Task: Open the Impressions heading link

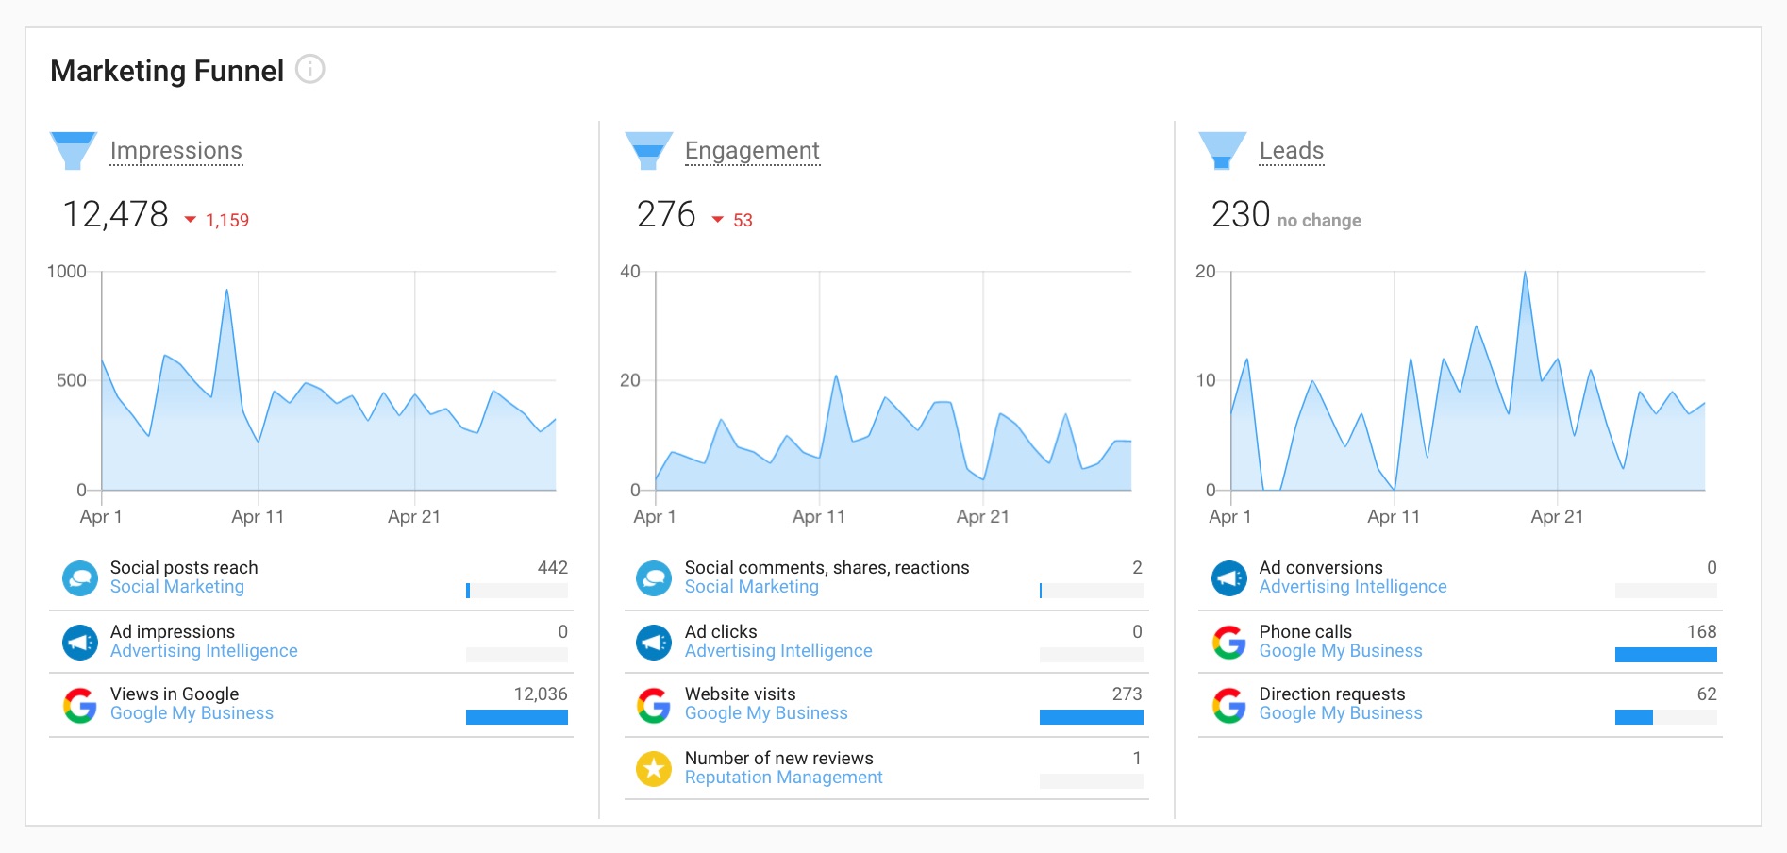Action: point(176,151)
